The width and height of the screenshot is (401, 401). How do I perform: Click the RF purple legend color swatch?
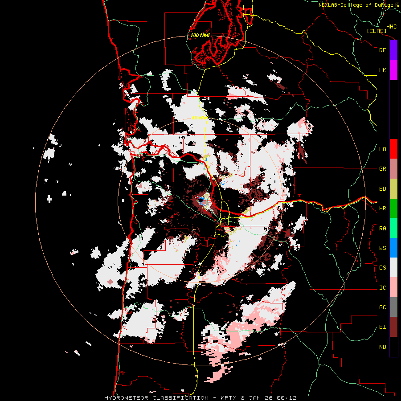[x=393, y=50]
